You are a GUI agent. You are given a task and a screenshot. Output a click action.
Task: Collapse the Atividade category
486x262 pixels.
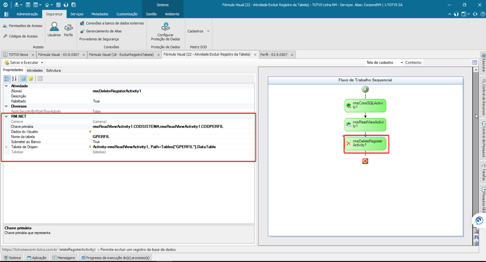[6, 86]
